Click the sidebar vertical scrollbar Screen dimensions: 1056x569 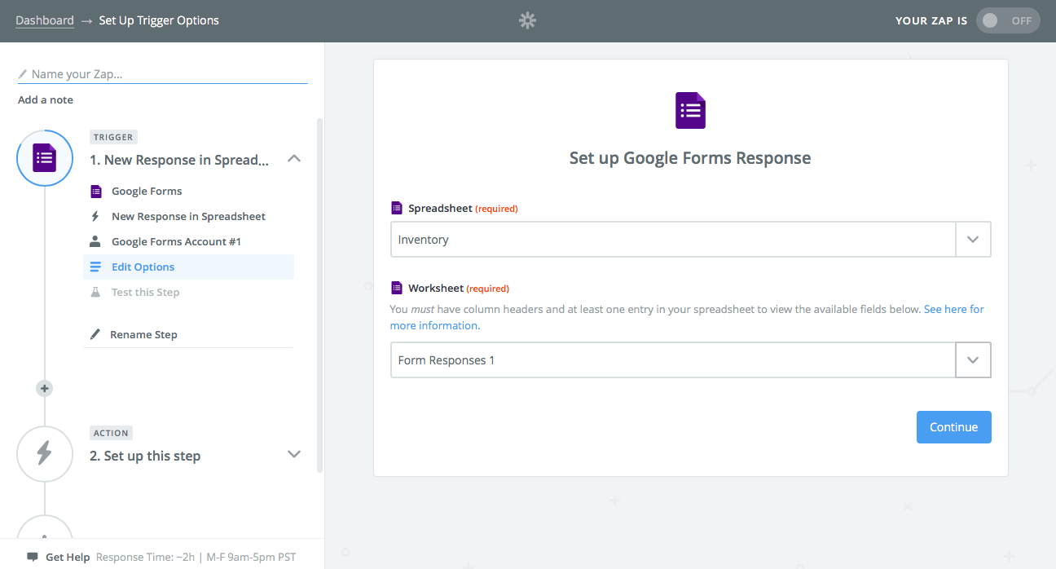[319, 293]
